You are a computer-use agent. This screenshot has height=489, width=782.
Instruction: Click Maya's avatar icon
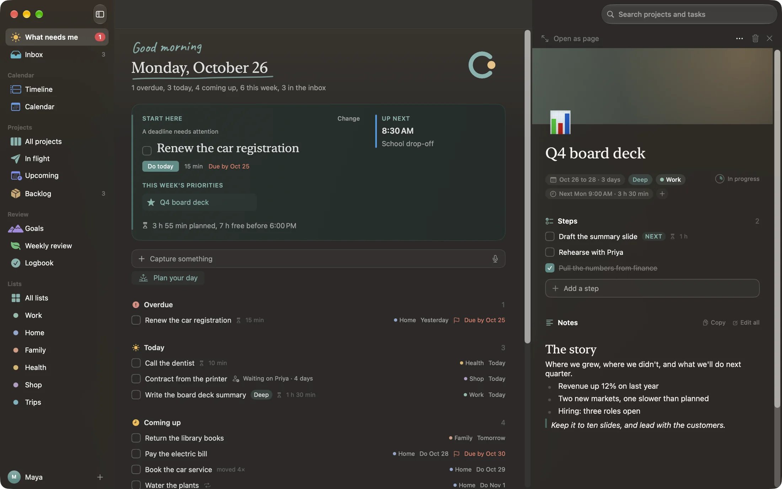tap(14, 477)
